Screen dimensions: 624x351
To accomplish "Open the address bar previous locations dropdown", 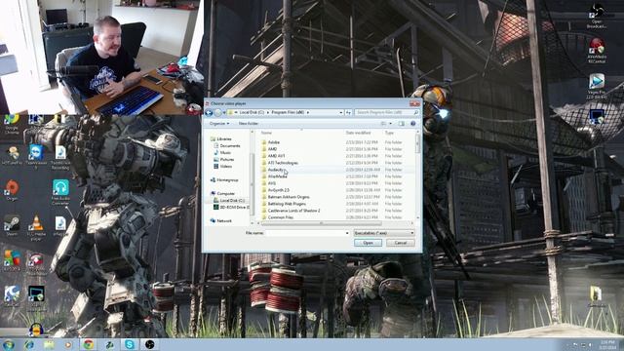I will (x=341, y=113).
